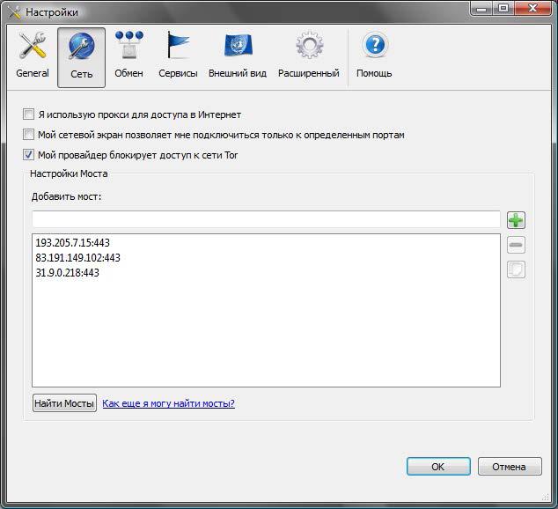
Task: Click the copy bridge icon button
Action: click(517, 269)
